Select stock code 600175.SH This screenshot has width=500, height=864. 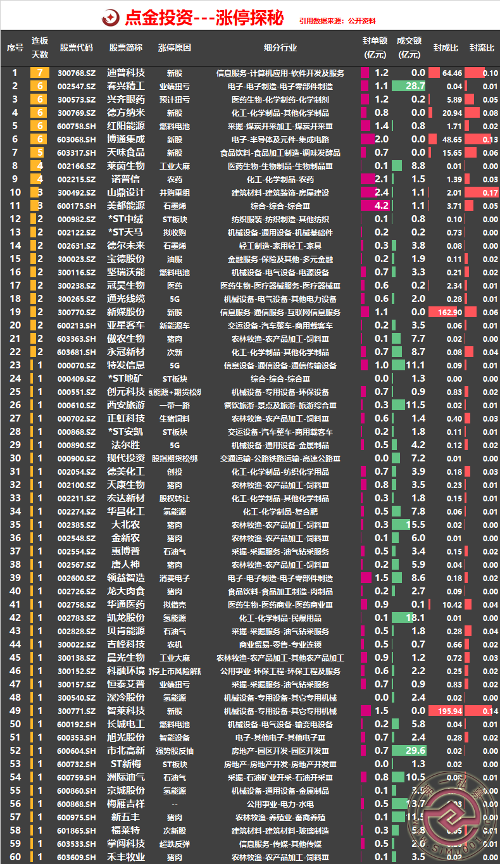tap(75, 206)
